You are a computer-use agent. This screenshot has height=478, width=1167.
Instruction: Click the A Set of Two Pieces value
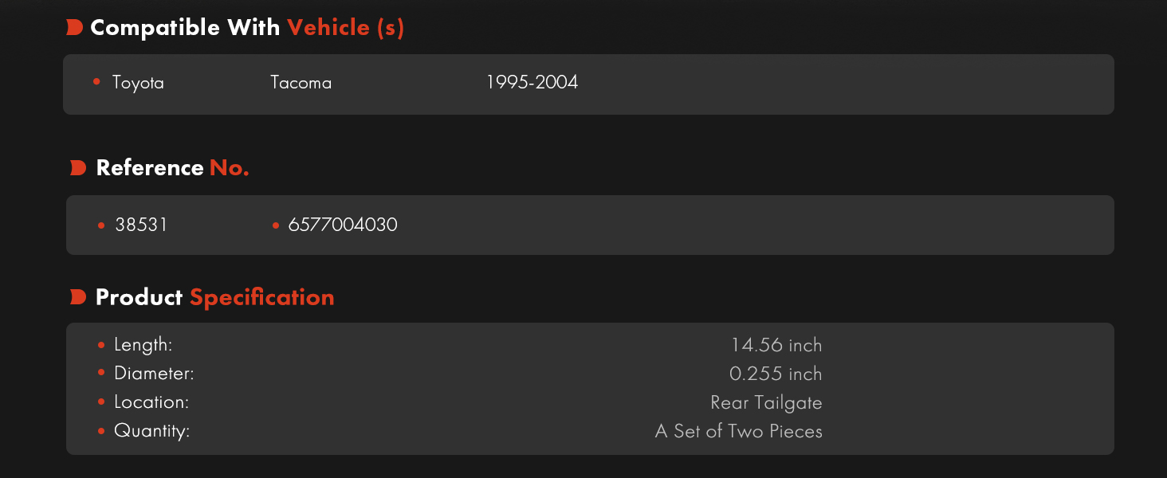[738, 431]
